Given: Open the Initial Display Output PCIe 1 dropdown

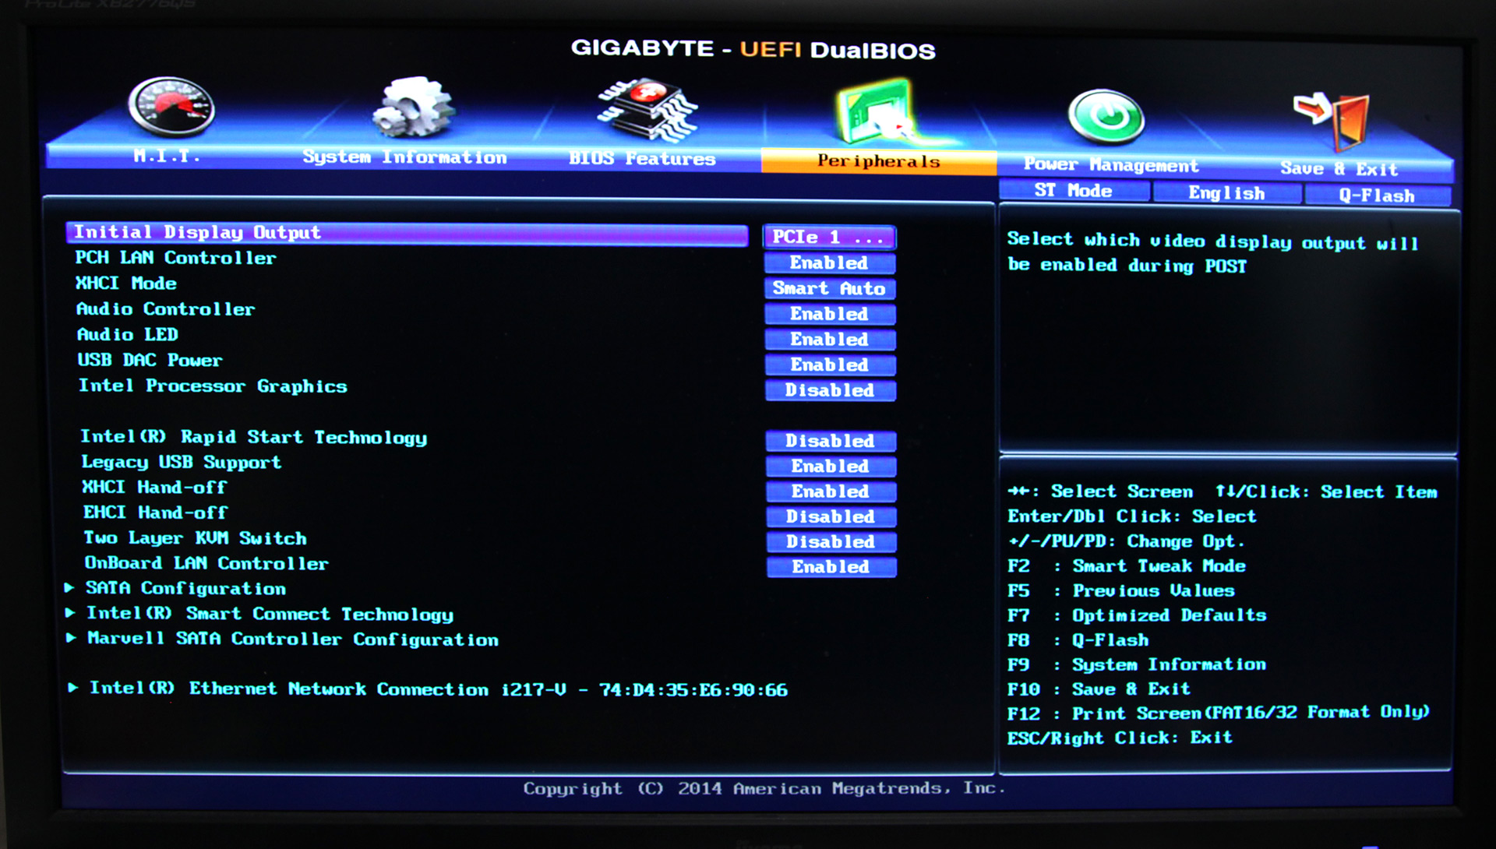Looking at the screenshot, I should pyautogui.click(x=829, y=237).
